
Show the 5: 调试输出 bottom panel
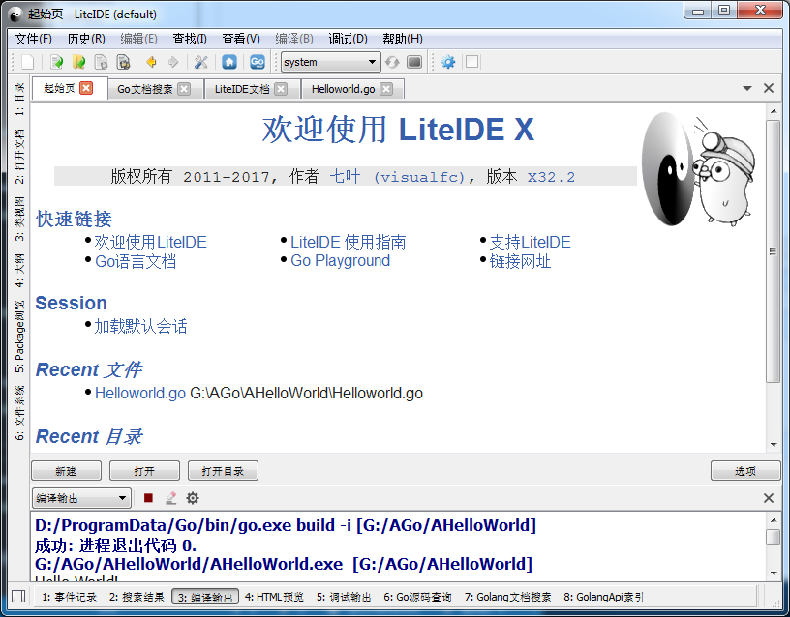344,597
